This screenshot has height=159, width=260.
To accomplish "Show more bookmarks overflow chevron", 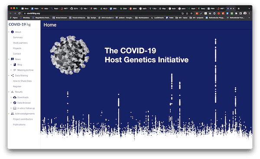I will (249, 18).
